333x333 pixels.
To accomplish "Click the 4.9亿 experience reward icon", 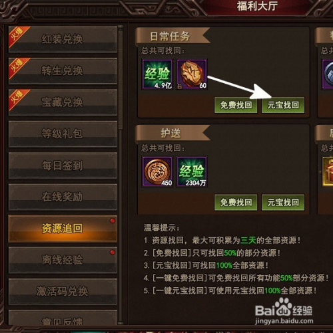I will [157, 74].
